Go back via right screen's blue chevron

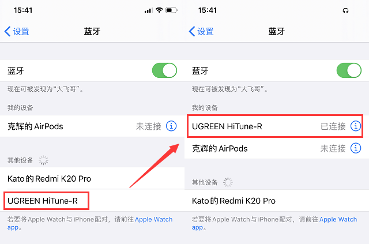click(x=192, y=31)
